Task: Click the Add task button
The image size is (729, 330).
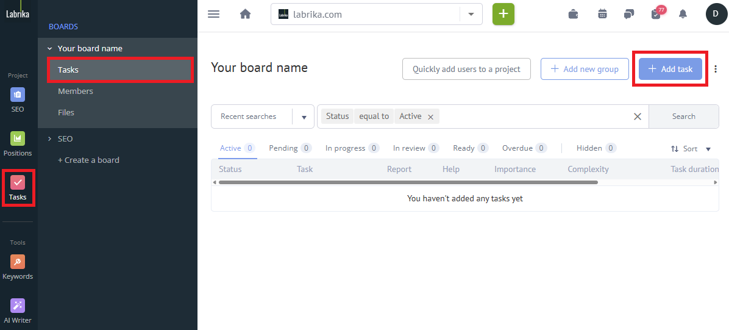Action: [x=670, y=69]
